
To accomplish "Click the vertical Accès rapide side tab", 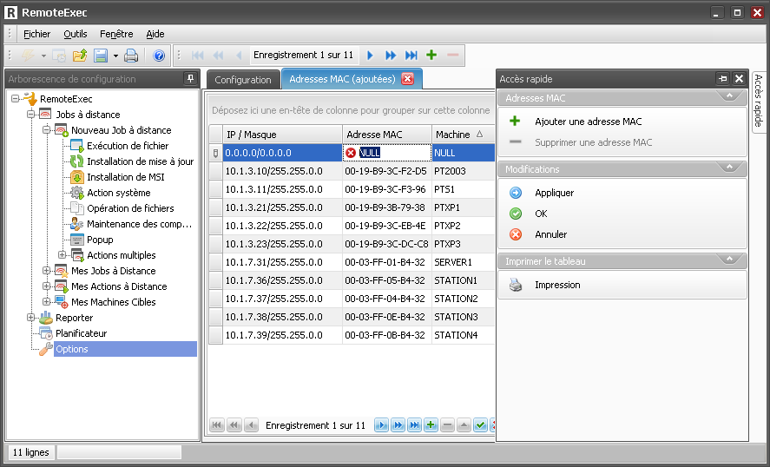I will (760, 101).
